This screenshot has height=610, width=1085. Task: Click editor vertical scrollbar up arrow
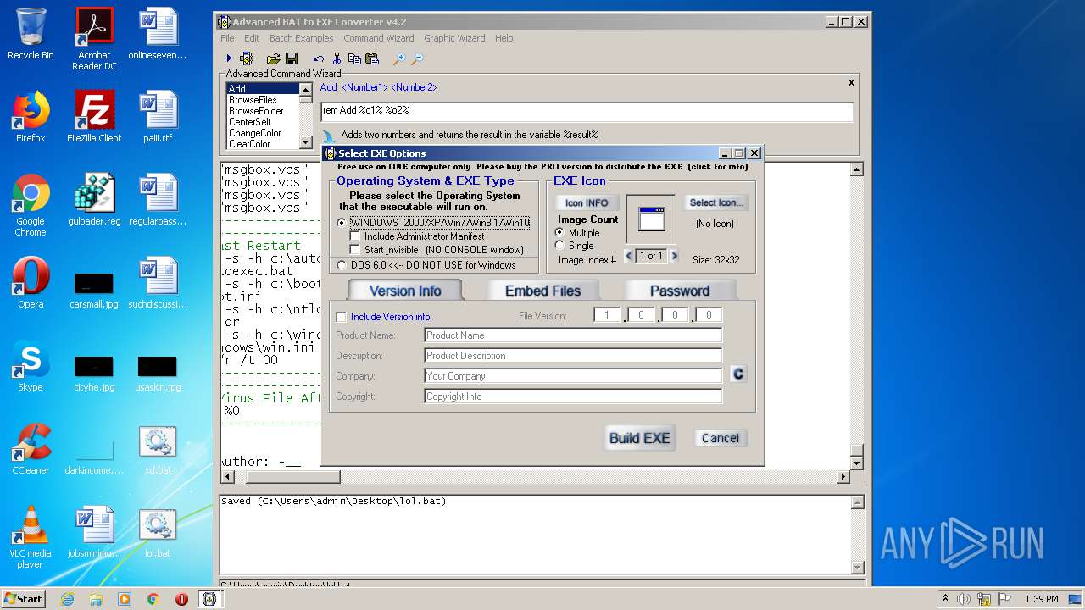click(856, 169)
